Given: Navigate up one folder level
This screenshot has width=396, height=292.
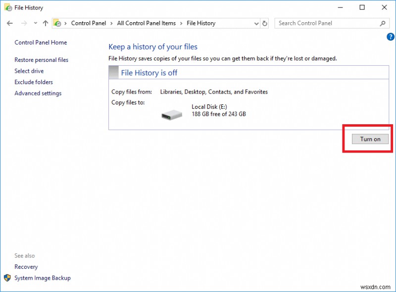Looking at the screenshot, I should click(x=45, y=23).
